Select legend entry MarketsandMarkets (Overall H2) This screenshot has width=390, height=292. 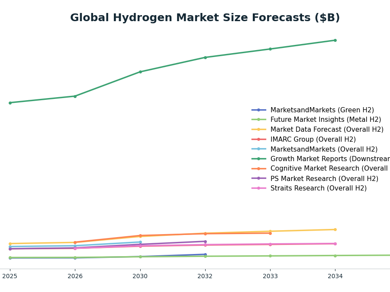[x=324, y=149]
